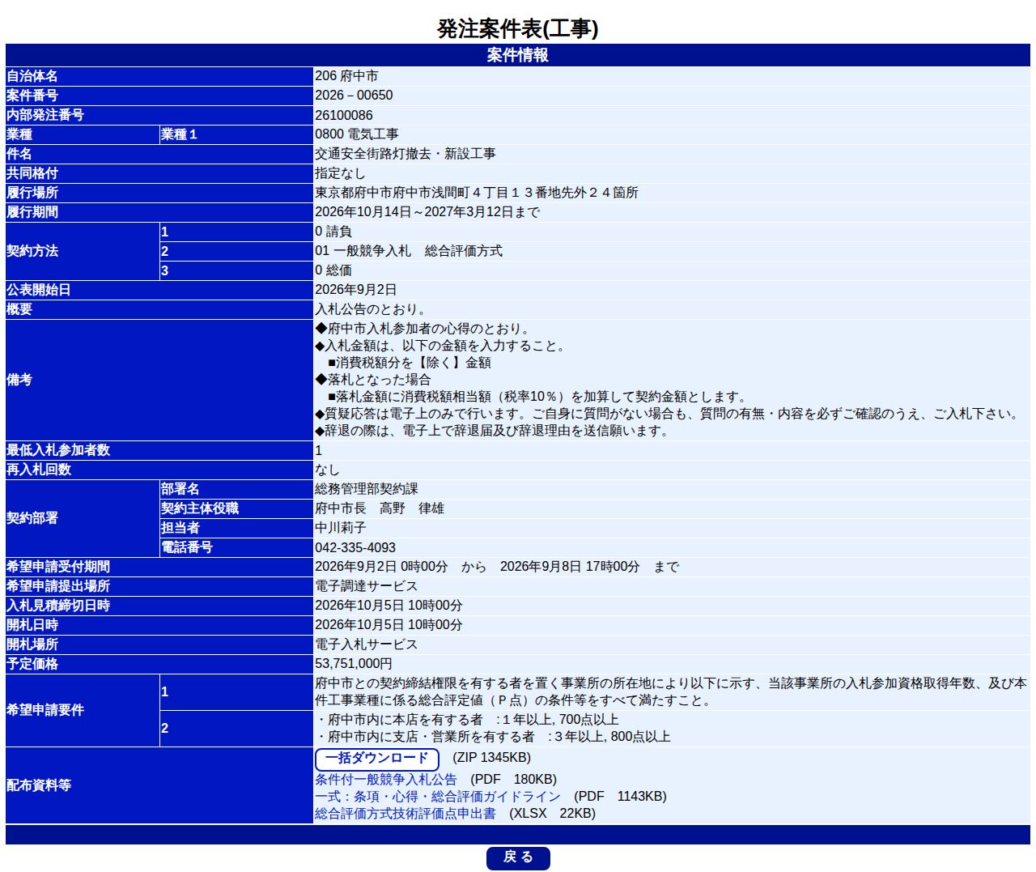Screen dimensions: 1036x872
Task: Click the 案件情報 section header
Action: coord(518,55)
